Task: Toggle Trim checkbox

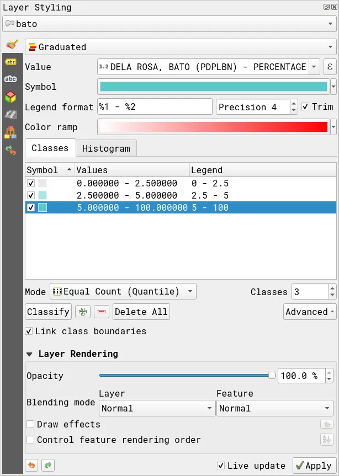Action: point(305,106)
